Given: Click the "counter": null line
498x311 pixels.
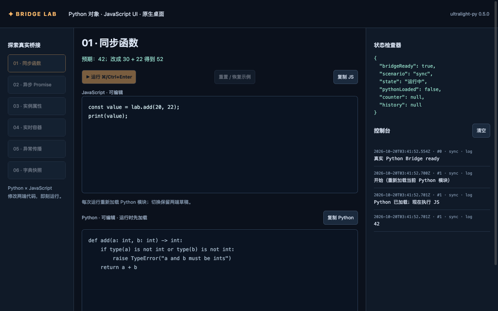Looking at the screenshot, I should click(402, 97).
